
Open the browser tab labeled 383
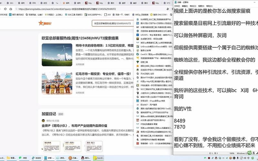(x=10, y=3)
